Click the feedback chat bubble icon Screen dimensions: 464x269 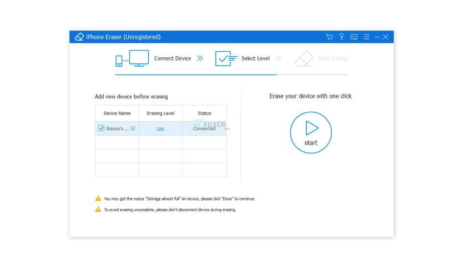(x=354, y=37)
